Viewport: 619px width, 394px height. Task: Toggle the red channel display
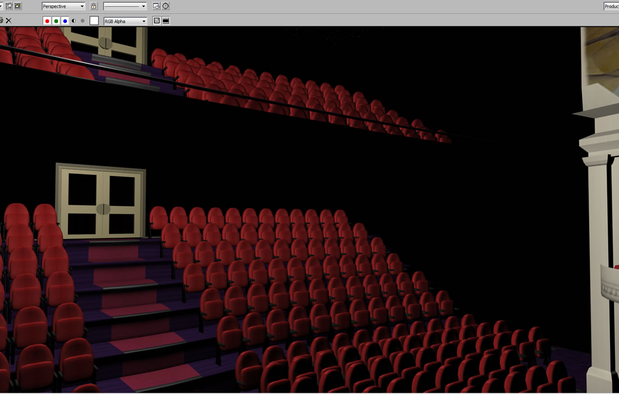click(47, 21)
